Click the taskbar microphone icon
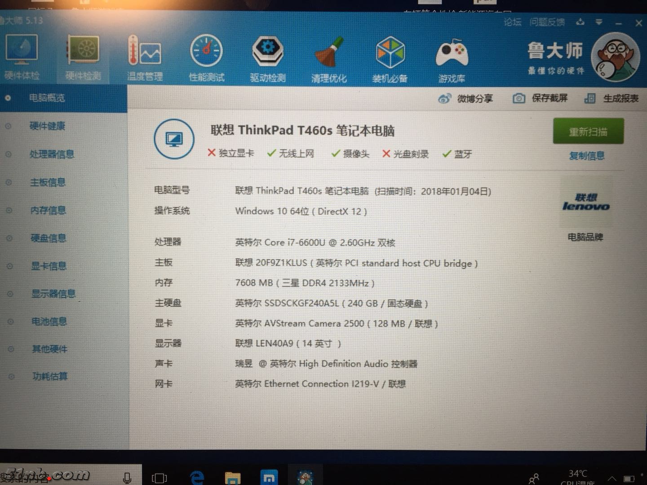Image resolution: width=647 pixels, height=485 pixels. click(127, 478)
